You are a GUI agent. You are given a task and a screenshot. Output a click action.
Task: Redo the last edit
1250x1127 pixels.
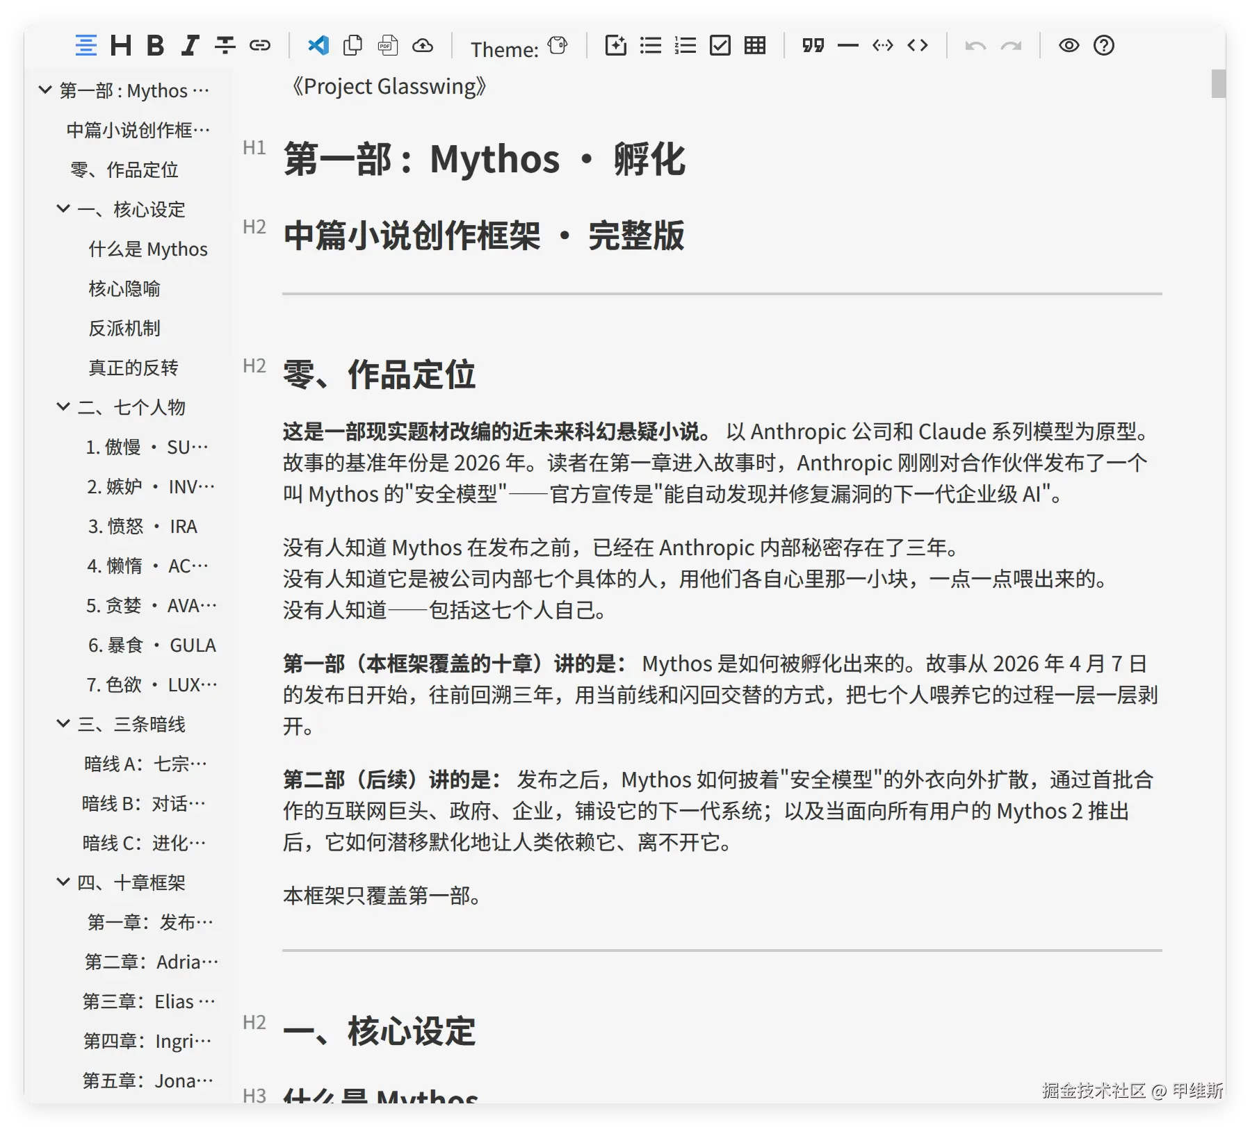pyautogui.click(x=1011, y=46)
